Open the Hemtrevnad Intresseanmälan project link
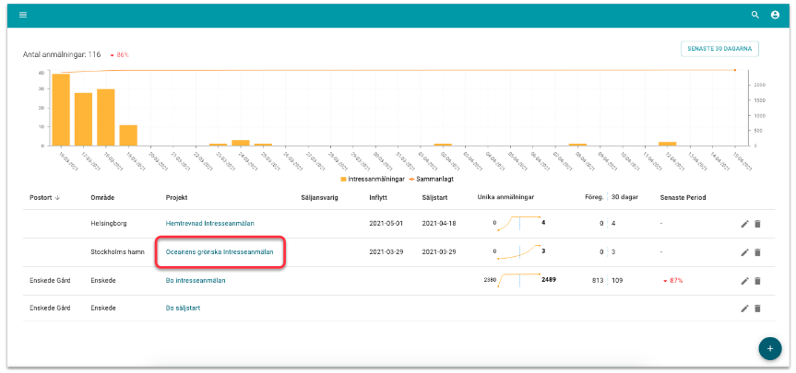 click(x=209, y=223)
